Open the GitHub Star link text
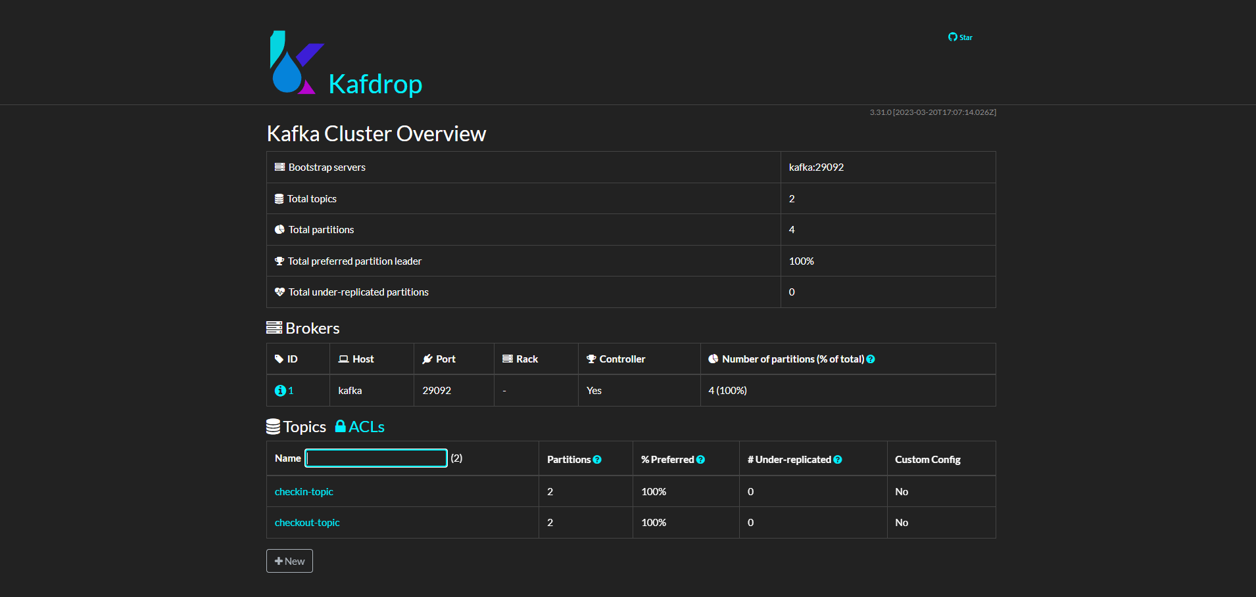1256x597 pixels. pos(966,37)
